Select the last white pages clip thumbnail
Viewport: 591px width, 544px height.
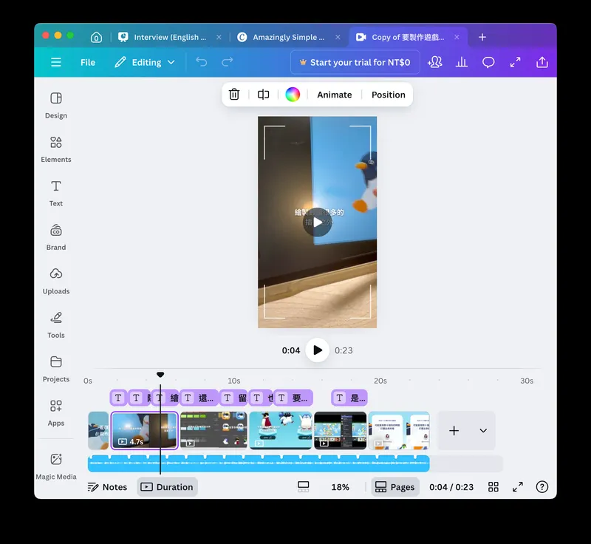click(x=399, y=430)
